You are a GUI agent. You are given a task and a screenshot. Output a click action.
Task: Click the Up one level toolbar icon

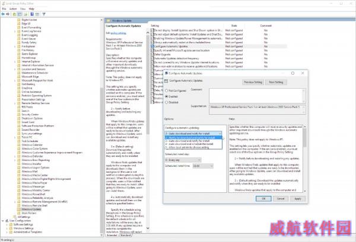pyautogui.click(x=14, y=14)
